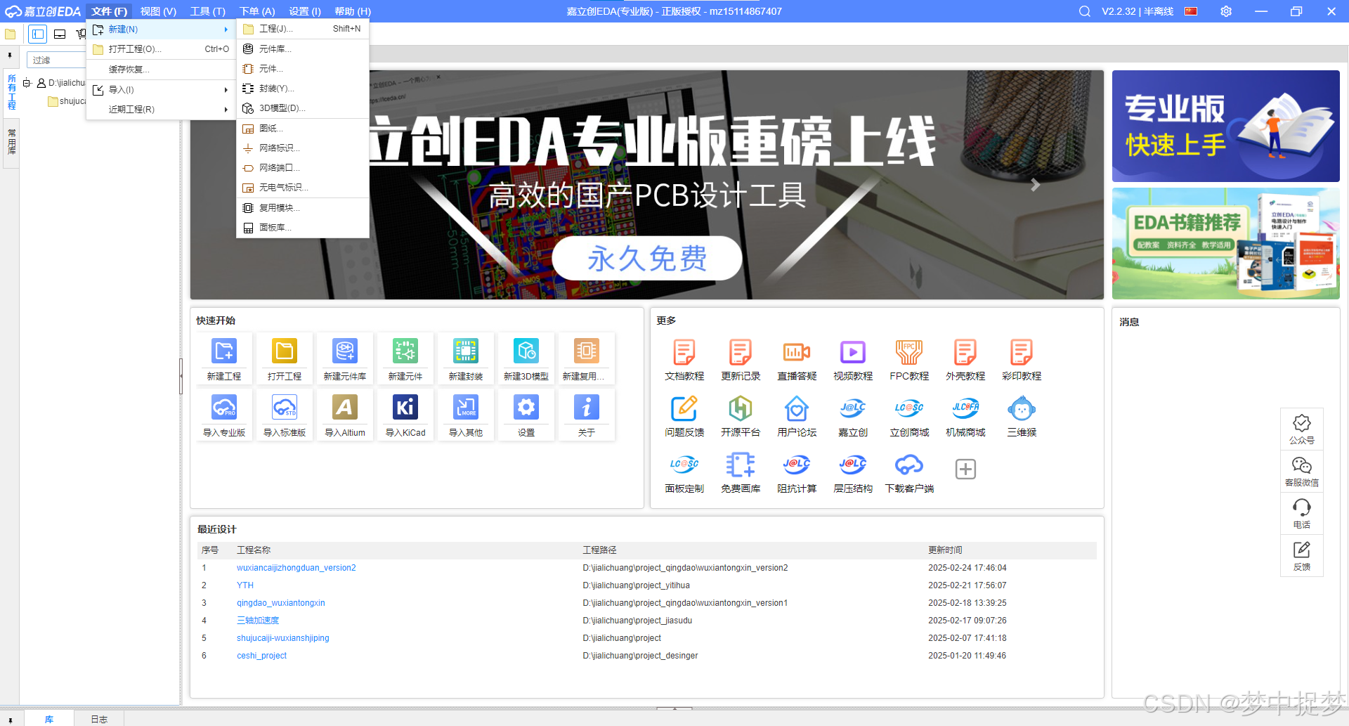Image resolution: width=1349 pixels, height=726 pixels.
Task: Open the 客服微信 side icon
Action: [x=1302, y=466]
